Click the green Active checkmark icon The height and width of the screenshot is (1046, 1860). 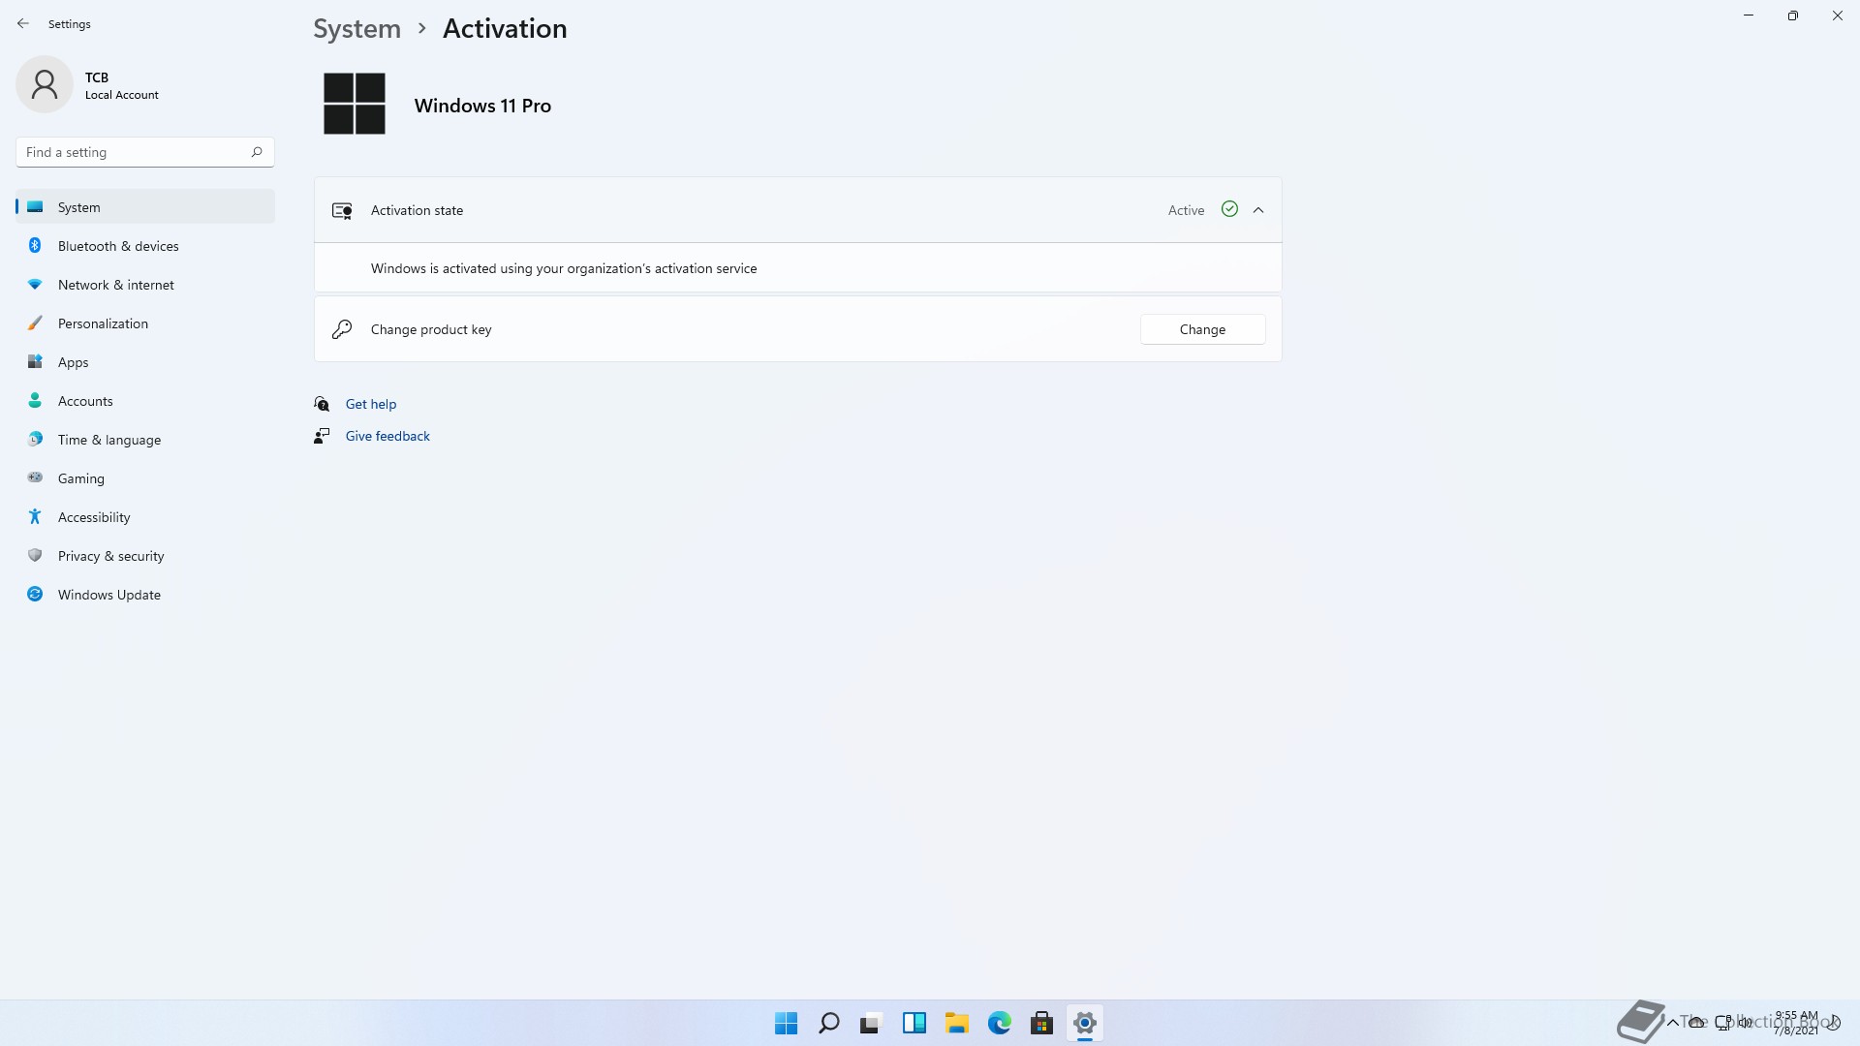(x=1229, y=209)
